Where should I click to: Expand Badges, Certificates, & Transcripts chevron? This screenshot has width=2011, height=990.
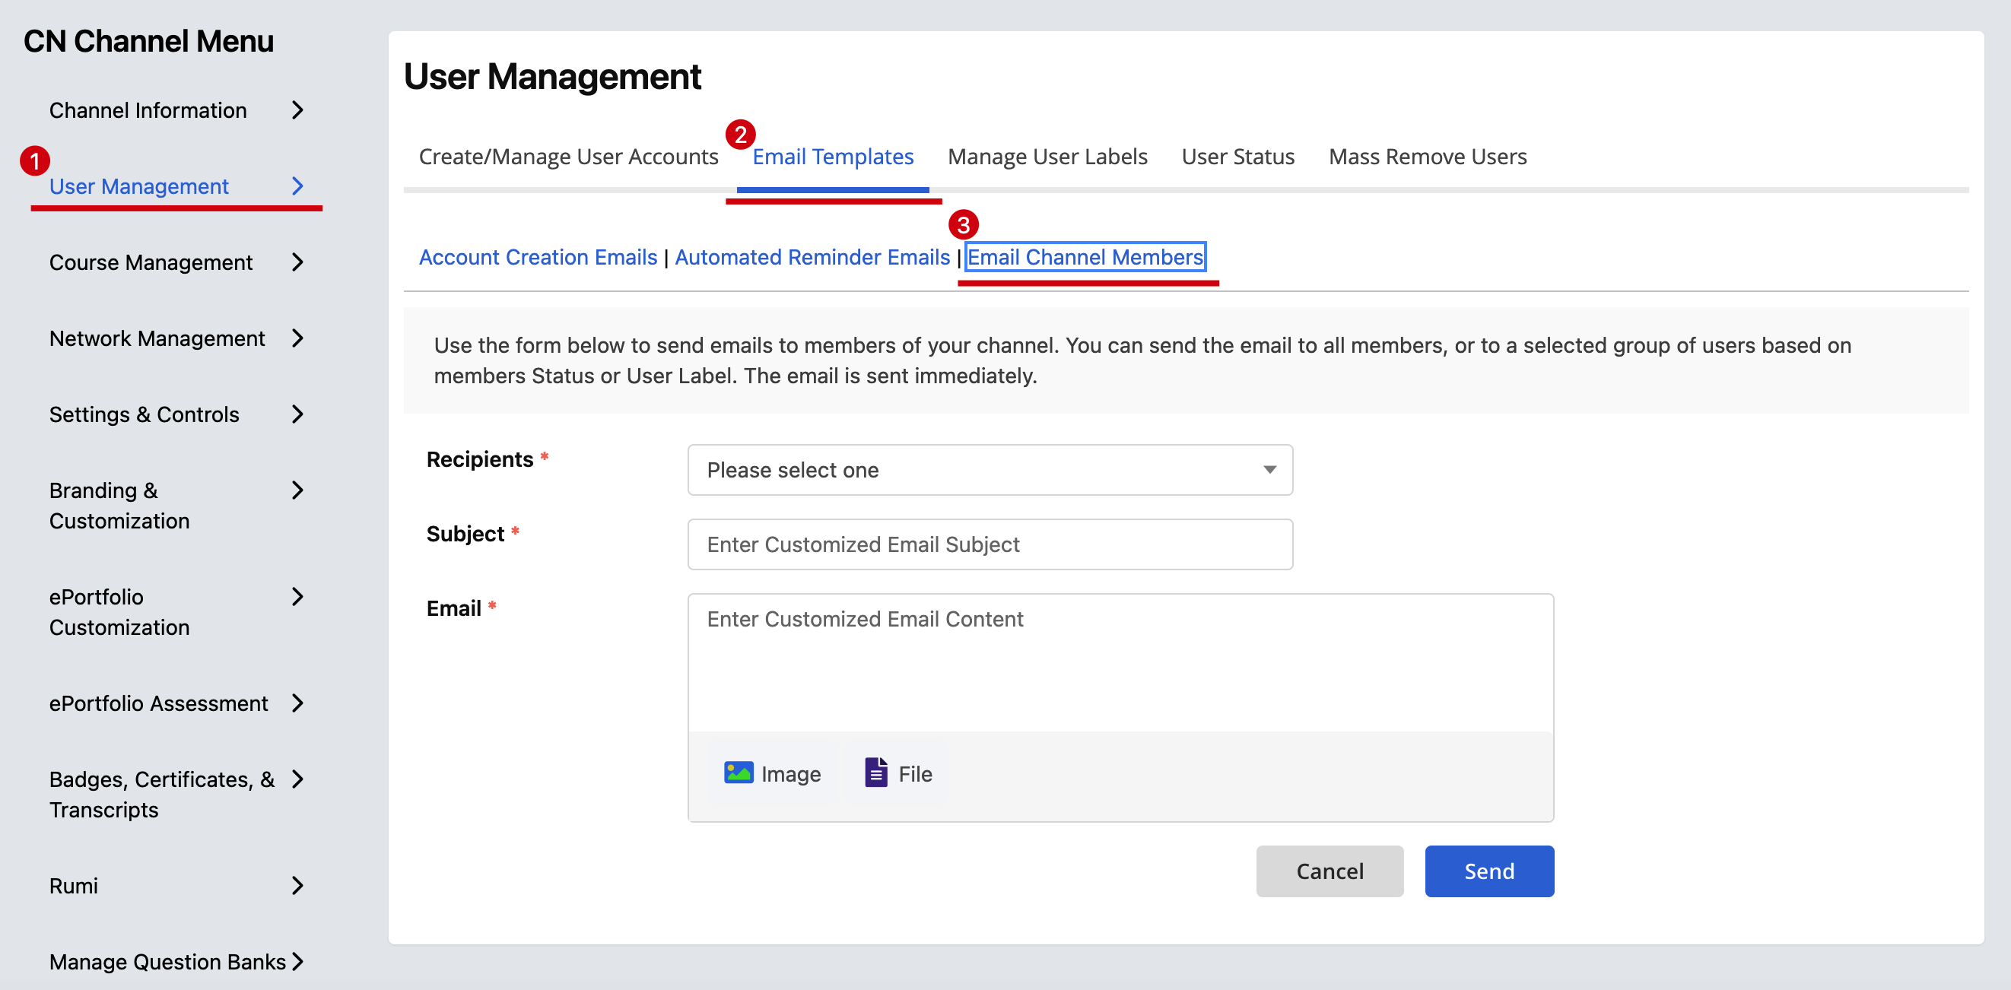[x=297, y=779]
